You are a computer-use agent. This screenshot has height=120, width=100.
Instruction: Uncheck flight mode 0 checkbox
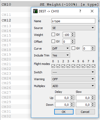coord(53,66)
